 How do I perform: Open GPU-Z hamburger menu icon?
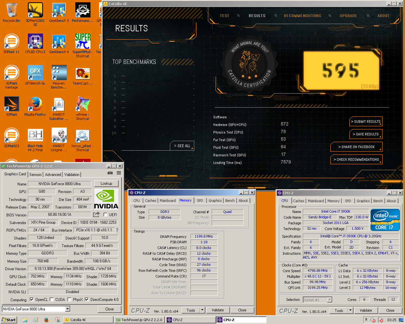point(119,173)
